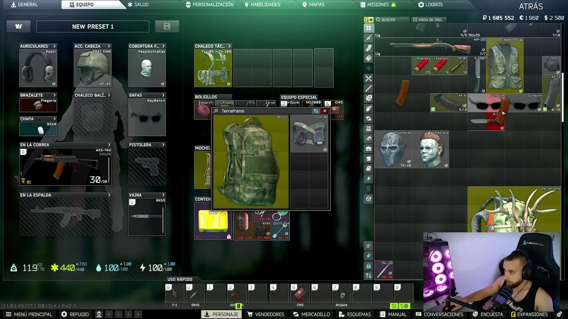Expand the Gafas slot arrow

[163, 95]
